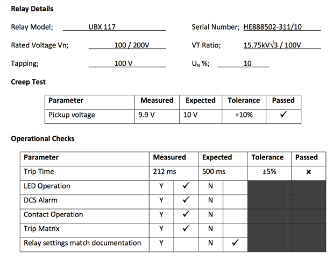This screenshot has width=333, height=259.
Task: Toggle the DCS Alarm Y checkmark
Action: coord(186,200)
